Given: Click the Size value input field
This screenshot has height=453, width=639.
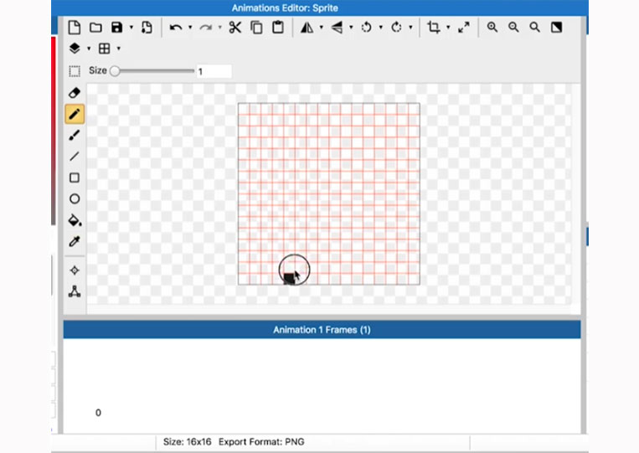Looking at the screenshot, I should click(214, 71).
